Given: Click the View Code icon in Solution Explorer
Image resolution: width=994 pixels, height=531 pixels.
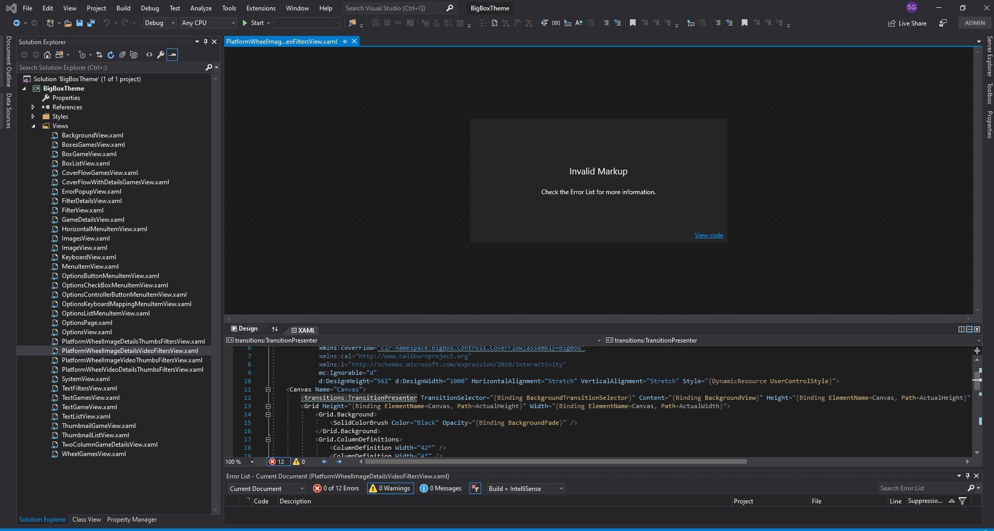Looking at the screenshot, I should pos(149,55).
